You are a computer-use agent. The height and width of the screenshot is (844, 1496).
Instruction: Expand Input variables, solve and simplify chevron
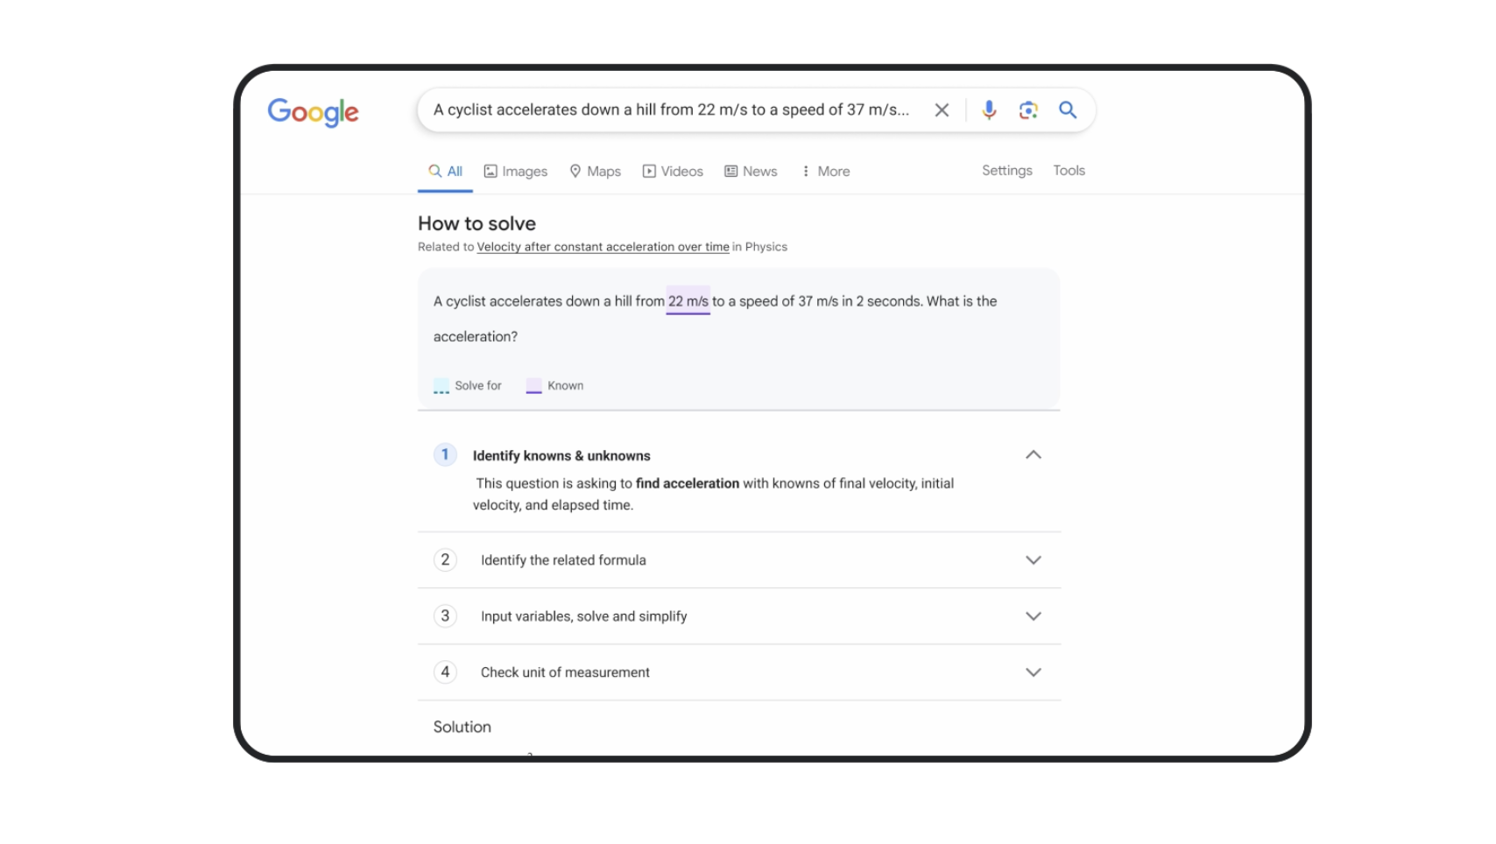1034,616
